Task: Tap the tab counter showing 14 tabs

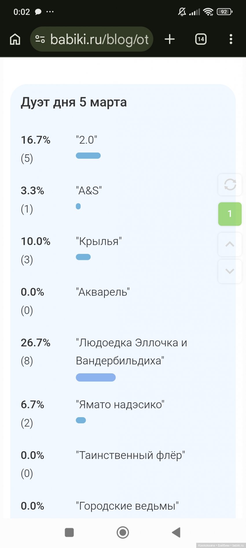Action: 201,39
